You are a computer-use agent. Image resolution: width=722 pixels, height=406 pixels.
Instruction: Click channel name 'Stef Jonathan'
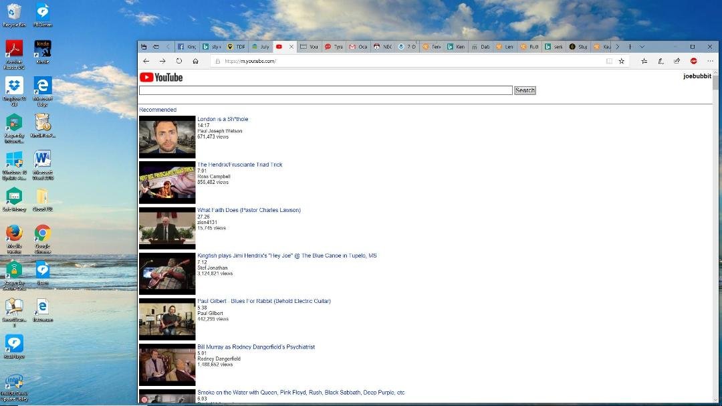tap(213, 268)
